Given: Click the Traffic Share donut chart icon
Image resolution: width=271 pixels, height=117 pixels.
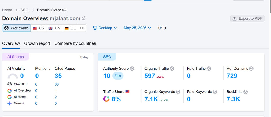Looking at the screenshot, I should pyautogui.click(x=106, y=99).
